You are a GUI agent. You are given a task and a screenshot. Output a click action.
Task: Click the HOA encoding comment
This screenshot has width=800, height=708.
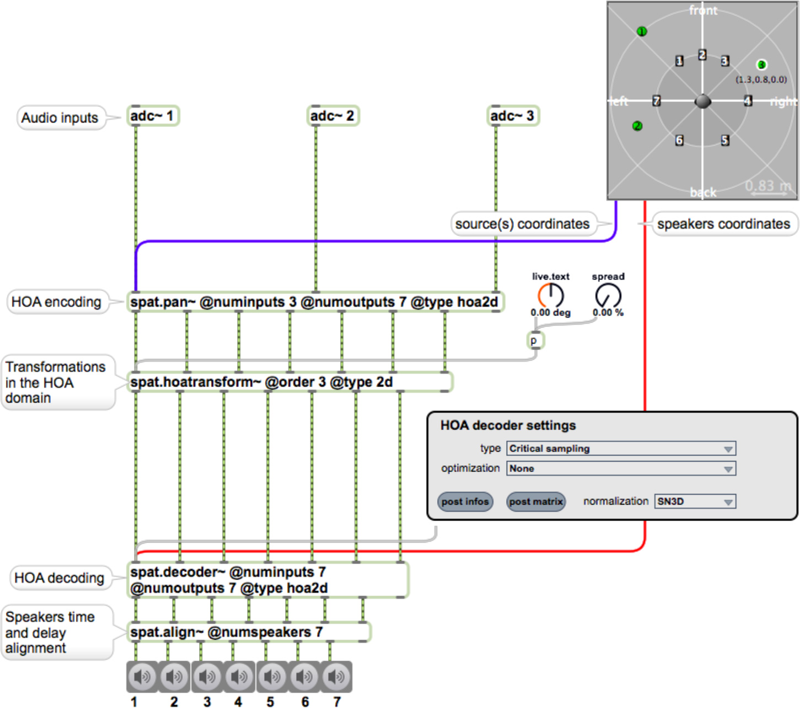(x=57, y=302)
